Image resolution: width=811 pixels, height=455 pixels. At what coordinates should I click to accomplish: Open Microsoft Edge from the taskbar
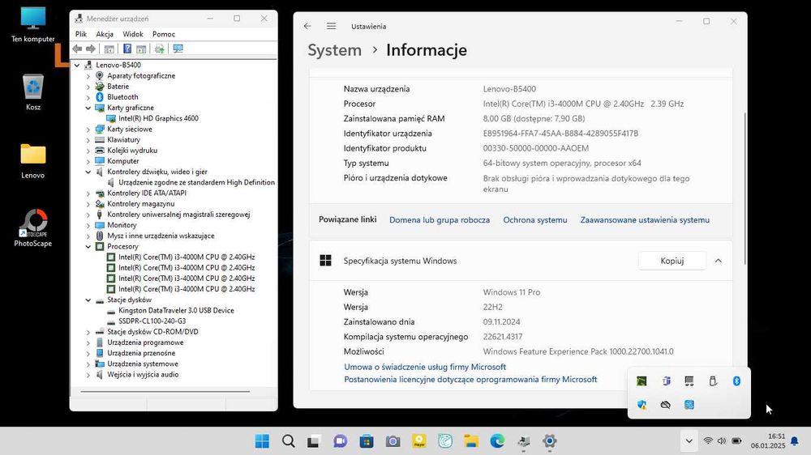[497, 441]
